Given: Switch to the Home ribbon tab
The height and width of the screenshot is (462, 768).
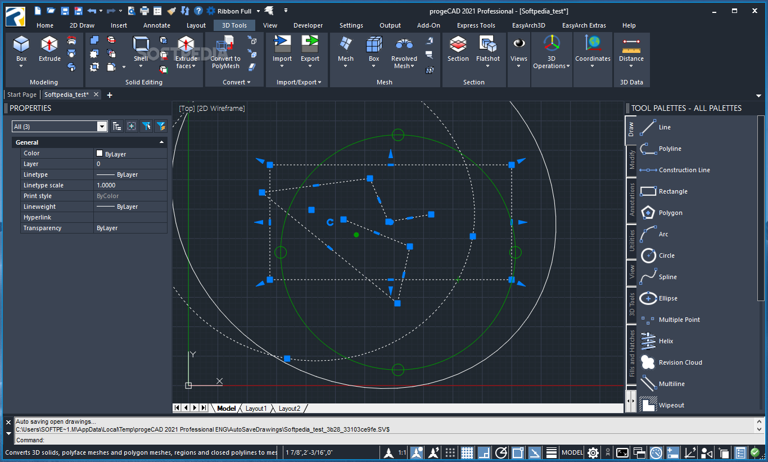Looking at the screenshot, I should [x=45, y=25].
